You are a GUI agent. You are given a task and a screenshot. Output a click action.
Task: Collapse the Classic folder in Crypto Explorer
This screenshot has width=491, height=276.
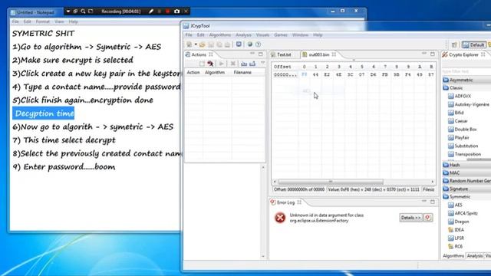tap(456, 88)
